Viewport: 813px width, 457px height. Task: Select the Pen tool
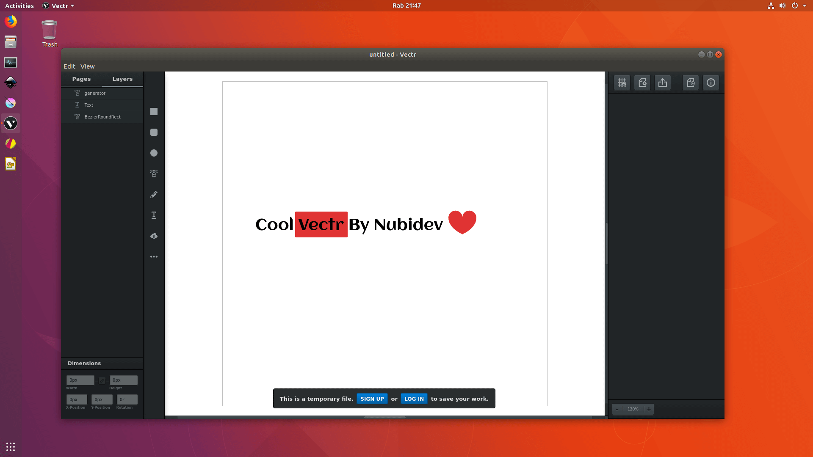[x=154, y=174]
